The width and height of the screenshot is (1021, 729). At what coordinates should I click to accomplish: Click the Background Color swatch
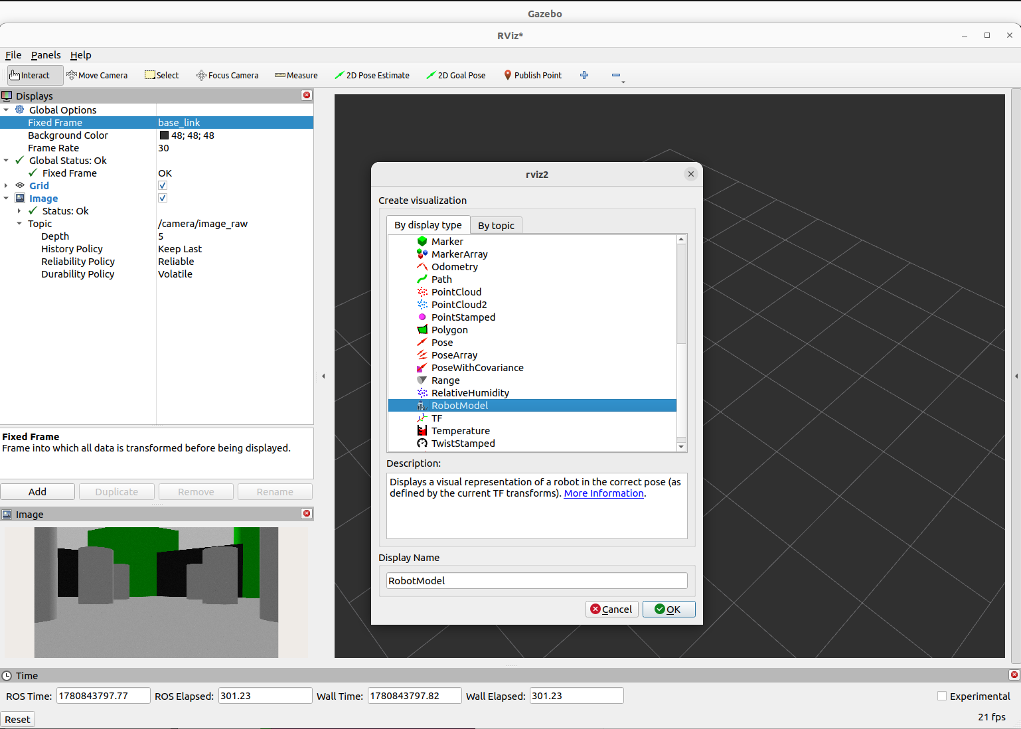pos(164,135)
